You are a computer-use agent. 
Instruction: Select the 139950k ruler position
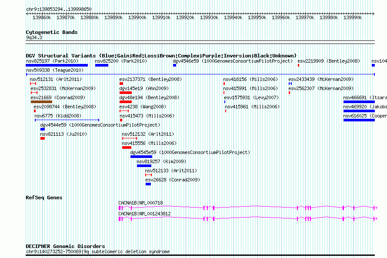(x=257, y=17)
